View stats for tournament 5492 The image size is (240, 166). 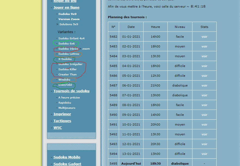(204, 134)
